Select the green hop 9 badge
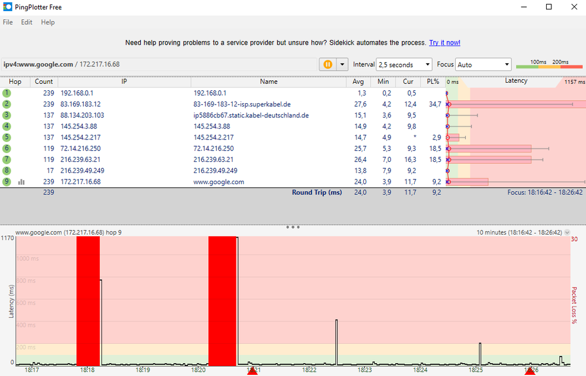The image size is (586, 376). coord(5,182)
